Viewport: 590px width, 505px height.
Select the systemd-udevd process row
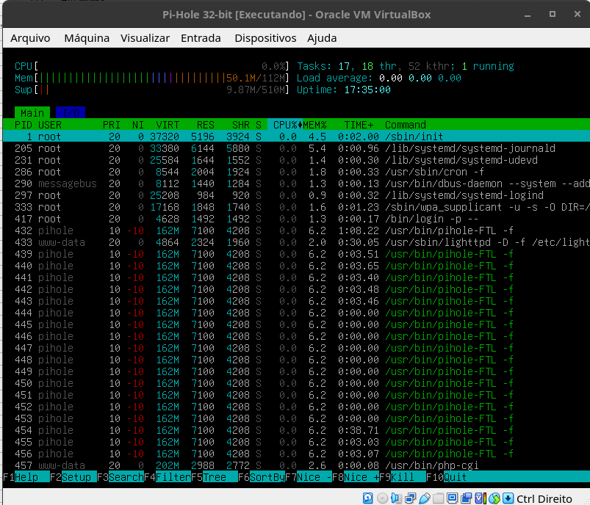click(x=297, y=160)
